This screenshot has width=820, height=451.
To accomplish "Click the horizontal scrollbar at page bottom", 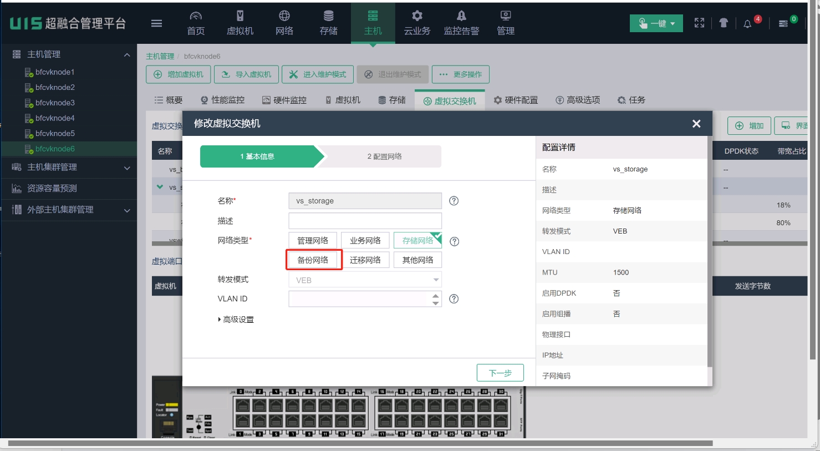I will [x=360, y=443].
